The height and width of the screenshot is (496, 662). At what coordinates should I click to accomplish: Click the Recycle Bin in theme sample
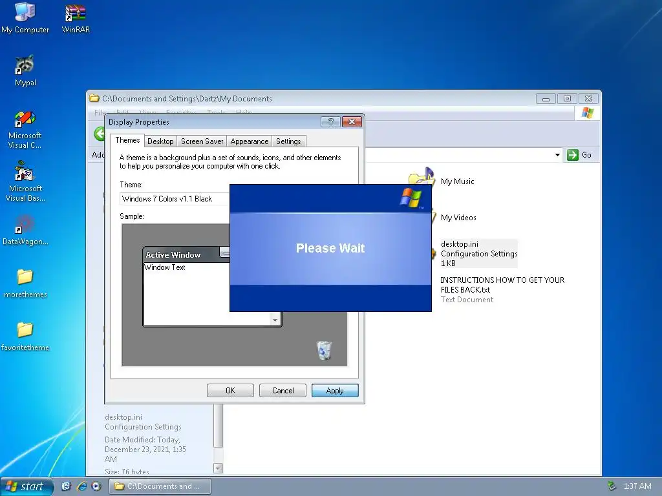(x=324, y=351)
